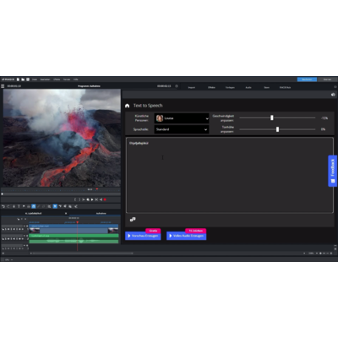338x338 pixels.
Task: Click the Volles Audio Erzeugen button
Action: coord(186,236)
